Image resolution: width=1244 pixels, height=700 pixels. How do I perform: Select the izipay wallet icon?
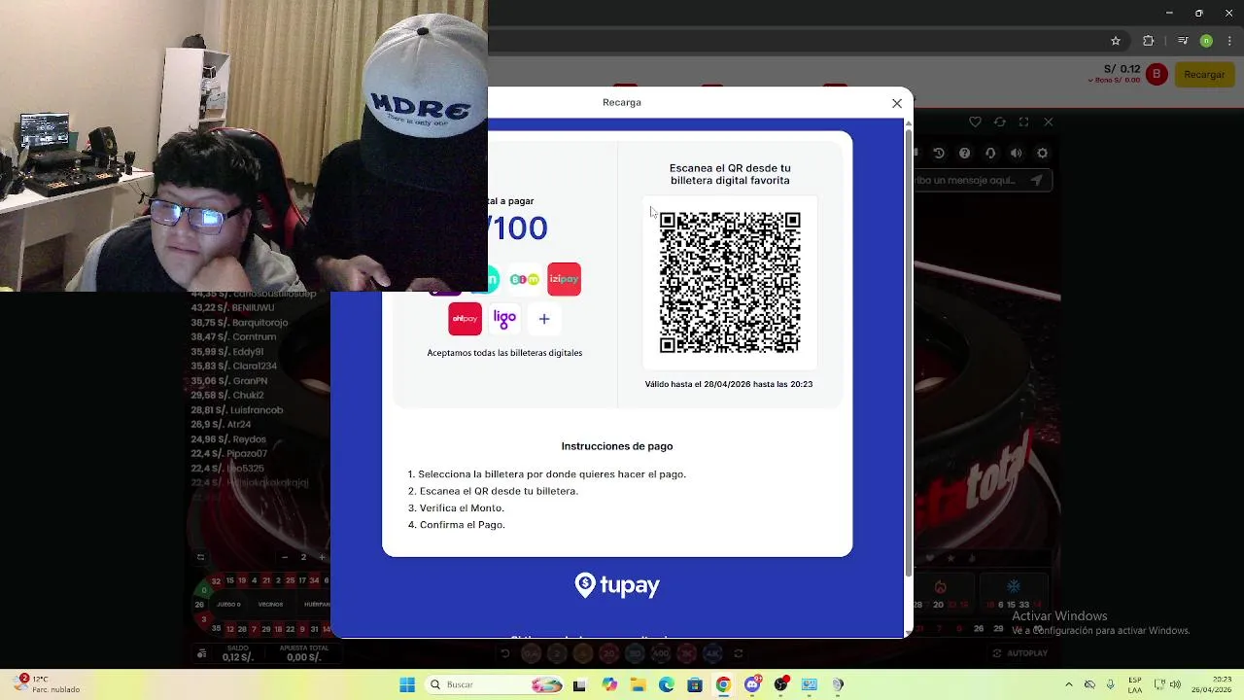coord(564,279)
